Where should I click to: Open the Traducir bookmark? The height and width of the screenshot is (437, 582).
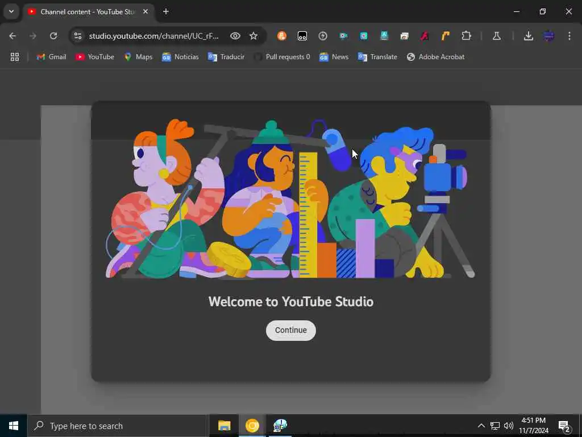click(226, 57)
